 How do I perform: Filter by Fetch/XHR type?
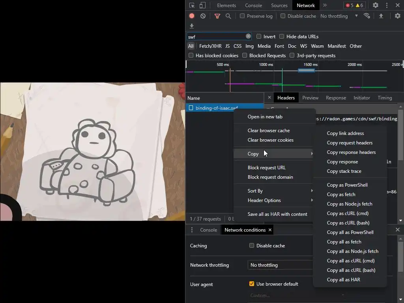click(x=210, y=46)
